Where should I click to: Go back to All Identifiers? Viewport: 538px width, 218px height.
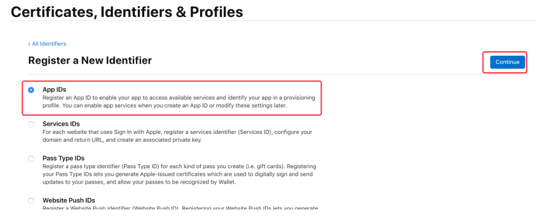[x=49, y=44]
